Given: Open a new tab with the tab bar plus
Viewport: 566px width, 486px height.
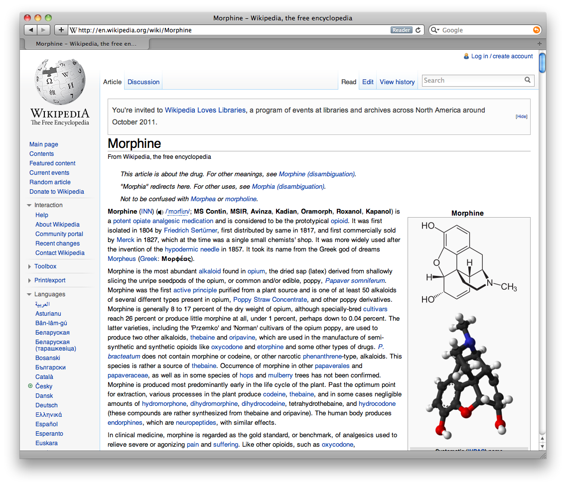Looking at the screenshot, I should [x=539, y=44].
